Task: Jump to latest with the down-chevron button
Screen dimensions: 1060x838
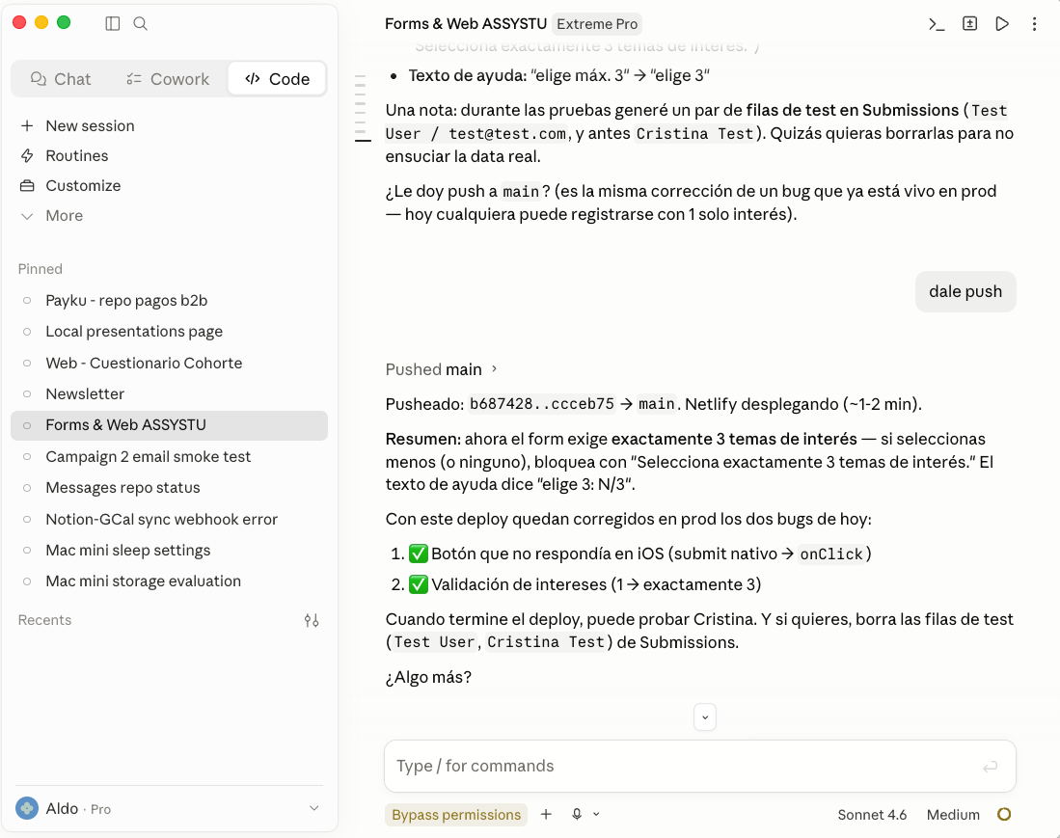Action: click(704, 717)
